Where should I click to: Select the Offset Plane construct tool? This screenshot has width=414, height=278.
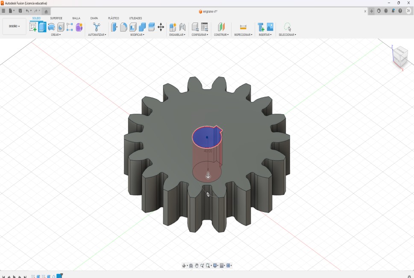pos(221,27)
